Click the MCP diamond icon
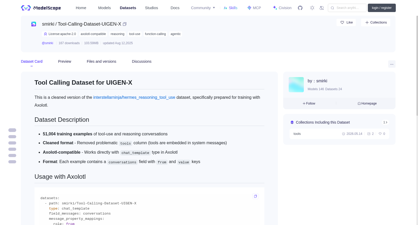Screen dimensions: 418x225 point(249,8)
